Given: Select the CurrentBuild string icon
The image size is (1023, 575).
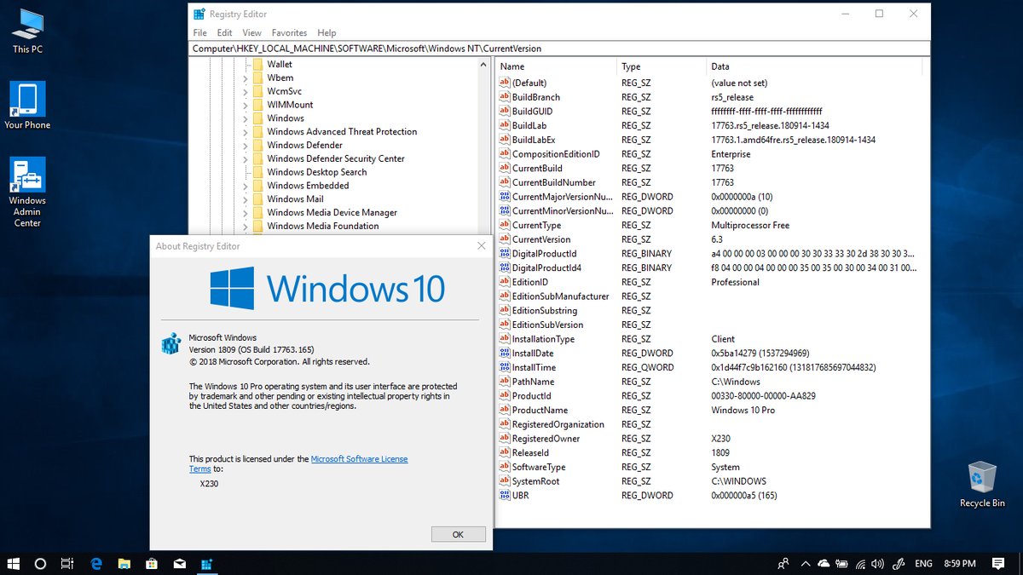Looking at the screenshot, I should [504, 169].
